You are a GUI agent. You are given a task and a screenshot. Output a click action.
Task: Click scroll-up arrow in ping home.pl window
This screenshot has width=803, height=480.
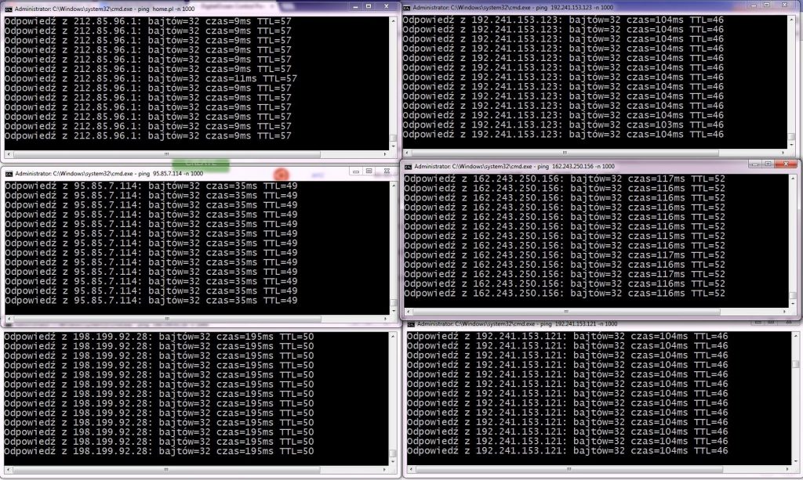(393, 21)
